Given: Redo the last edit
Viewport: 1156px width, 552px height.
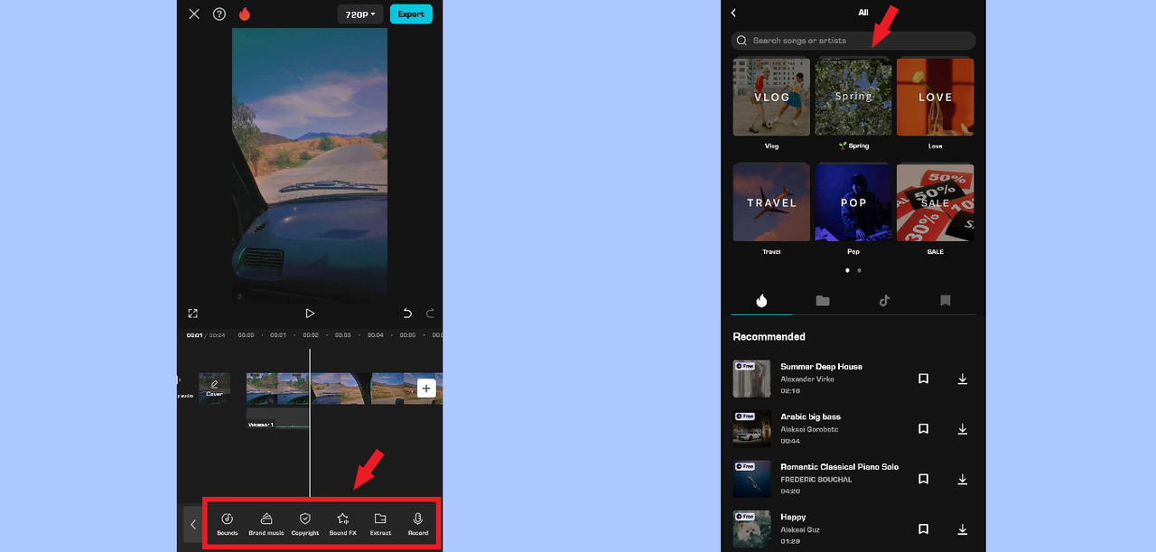Looking at the screenshot, I should 431,313.
